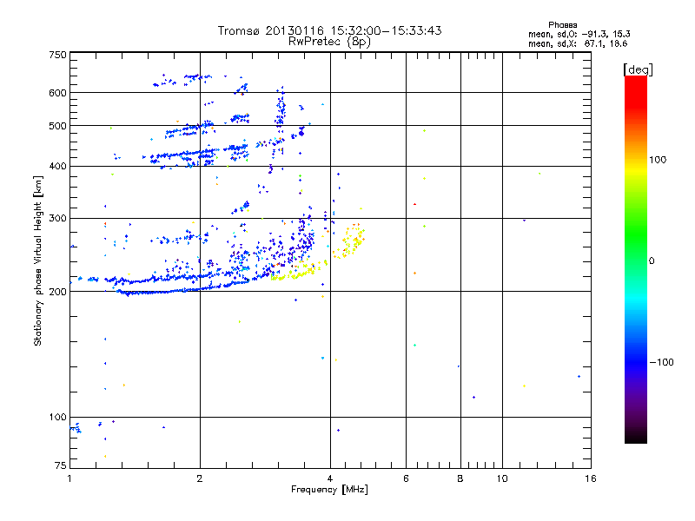
Task: Click the plot title 'Tromsø 20130116 15:32:00-15:33:43'
Action: point(329,30)
